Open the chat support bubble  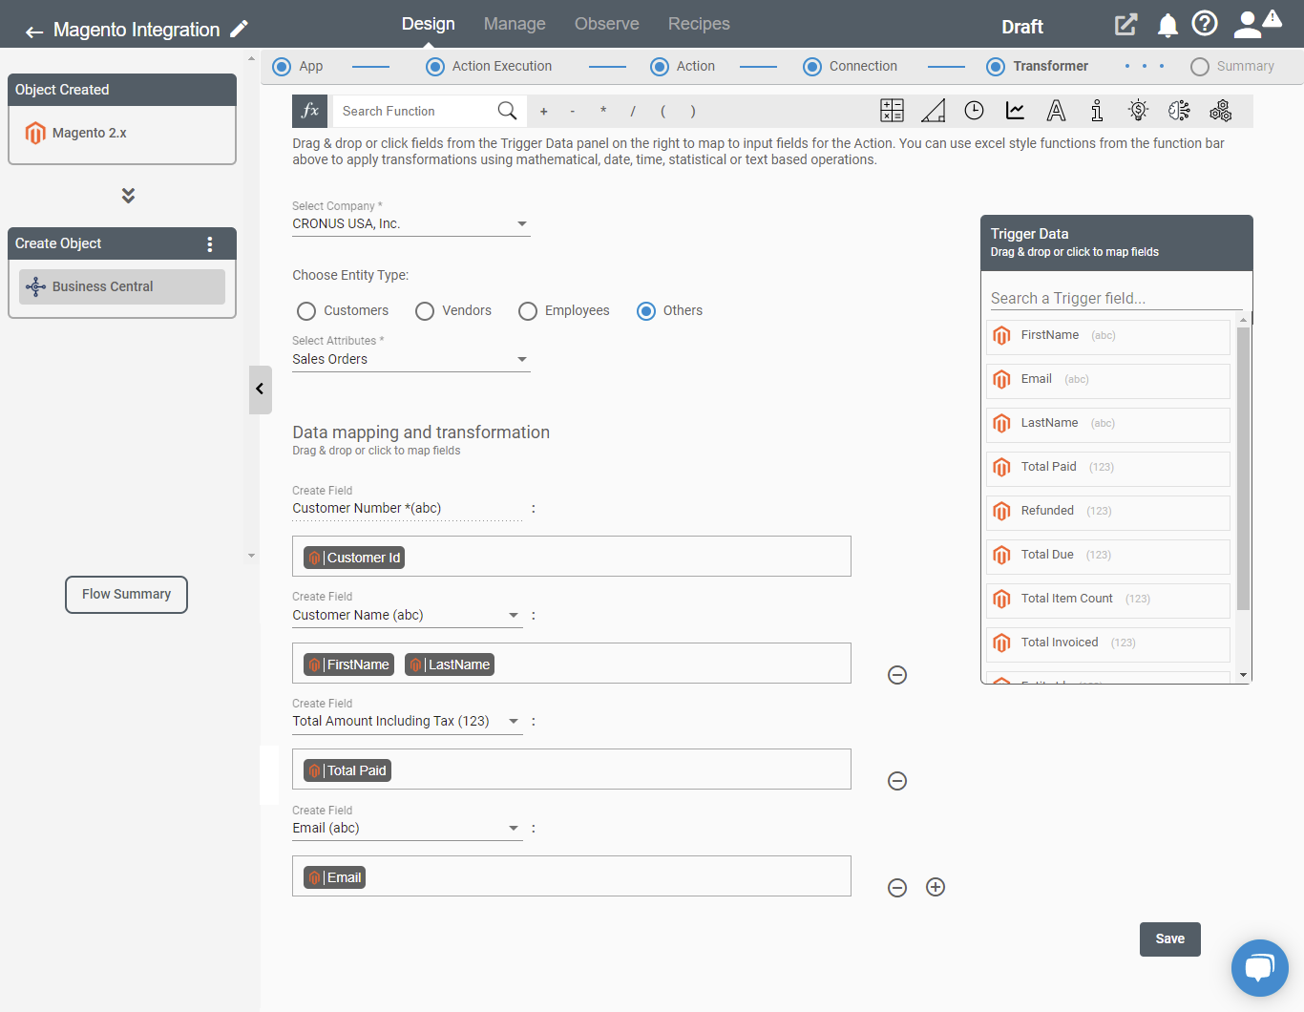[1260, 968]
